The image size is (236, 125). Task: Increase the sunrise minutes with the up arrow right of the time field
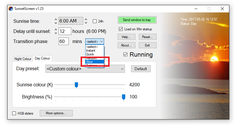pyautogui.click(x=86, y=20)
